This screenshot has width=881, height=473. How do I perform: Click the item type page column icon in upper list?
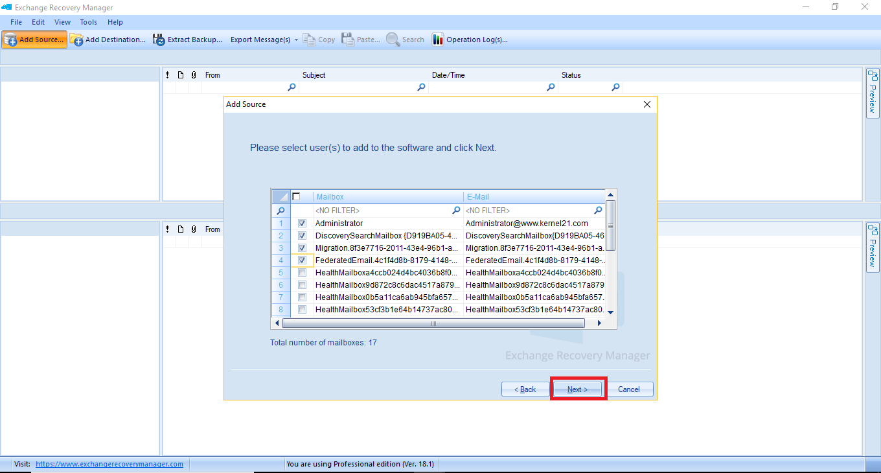click(x=181, y=75)
